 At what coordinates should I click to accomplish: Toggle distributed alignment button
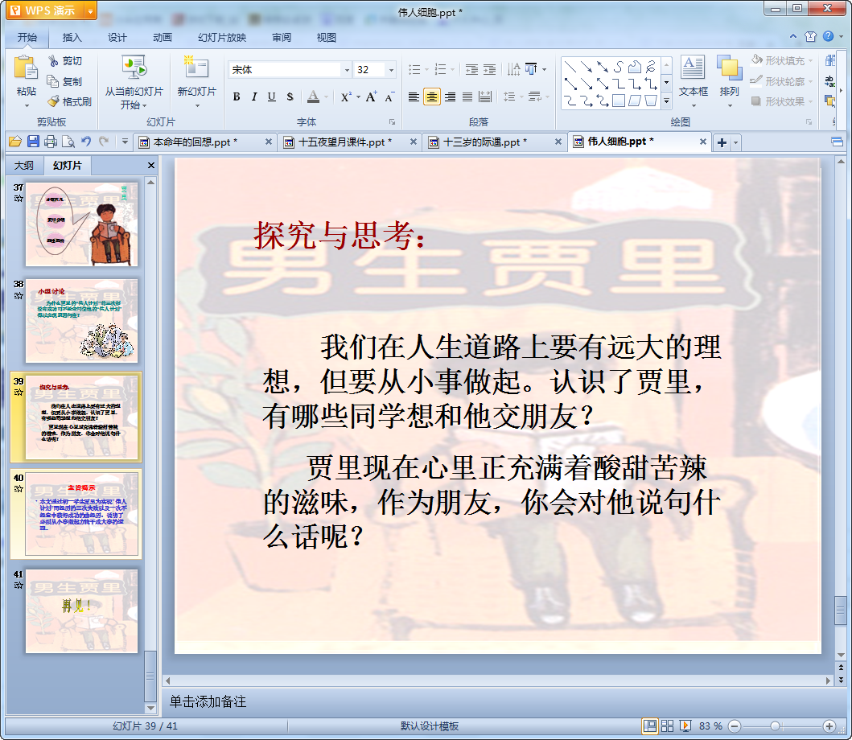485,97
